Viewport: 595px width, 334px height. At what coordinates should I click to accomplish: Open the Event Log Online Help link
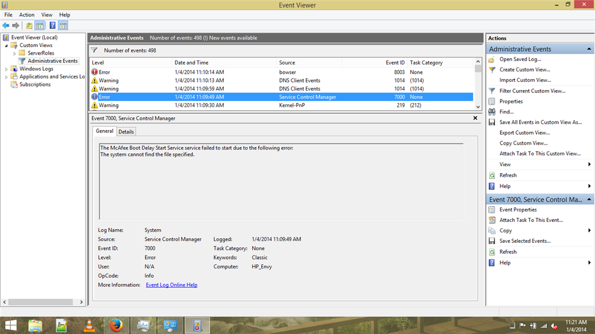(x=171, y=285)
